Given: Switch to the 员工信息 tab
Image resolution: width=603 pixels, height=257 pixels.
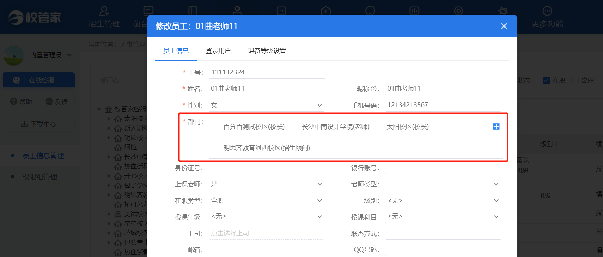Looking at the screenshot, I should (x=176, y=51).
